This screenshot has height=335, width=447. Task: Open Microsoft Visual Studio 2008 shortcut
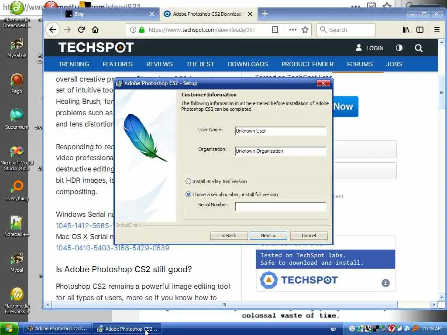[17, 158]
